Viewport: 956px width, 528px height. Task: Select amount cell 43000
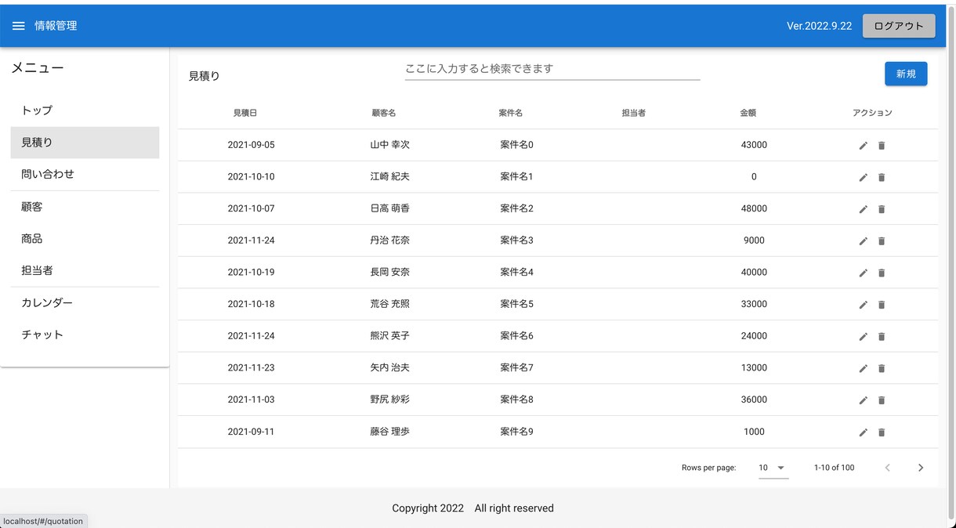(754, 145)
